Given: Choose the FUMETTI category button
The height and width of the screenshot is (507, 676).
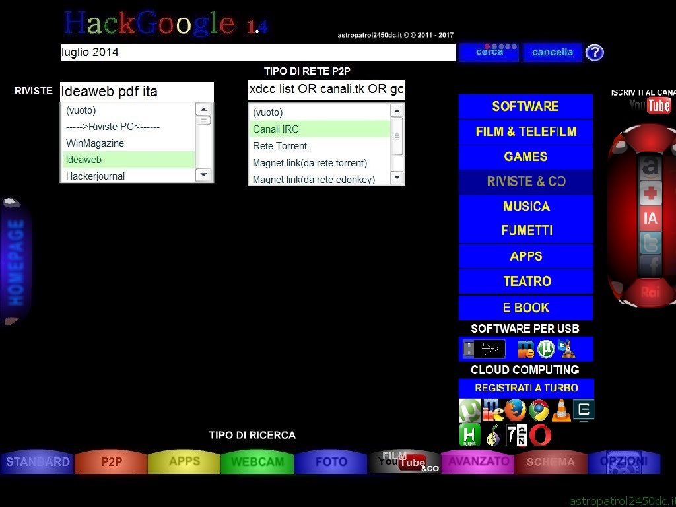Looking at the screenshot, I should tap(525, 230).
